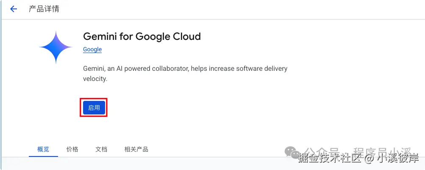This screenshot has height=170, width=425.
Task: Open the Google publisher link
Action: [x=92, y=49]
